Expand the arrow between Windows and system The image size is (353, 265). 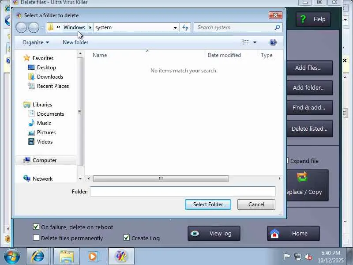90,27
